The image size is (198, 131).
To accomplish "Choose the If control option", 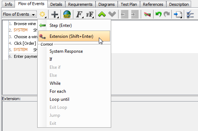I will point(74,59).
